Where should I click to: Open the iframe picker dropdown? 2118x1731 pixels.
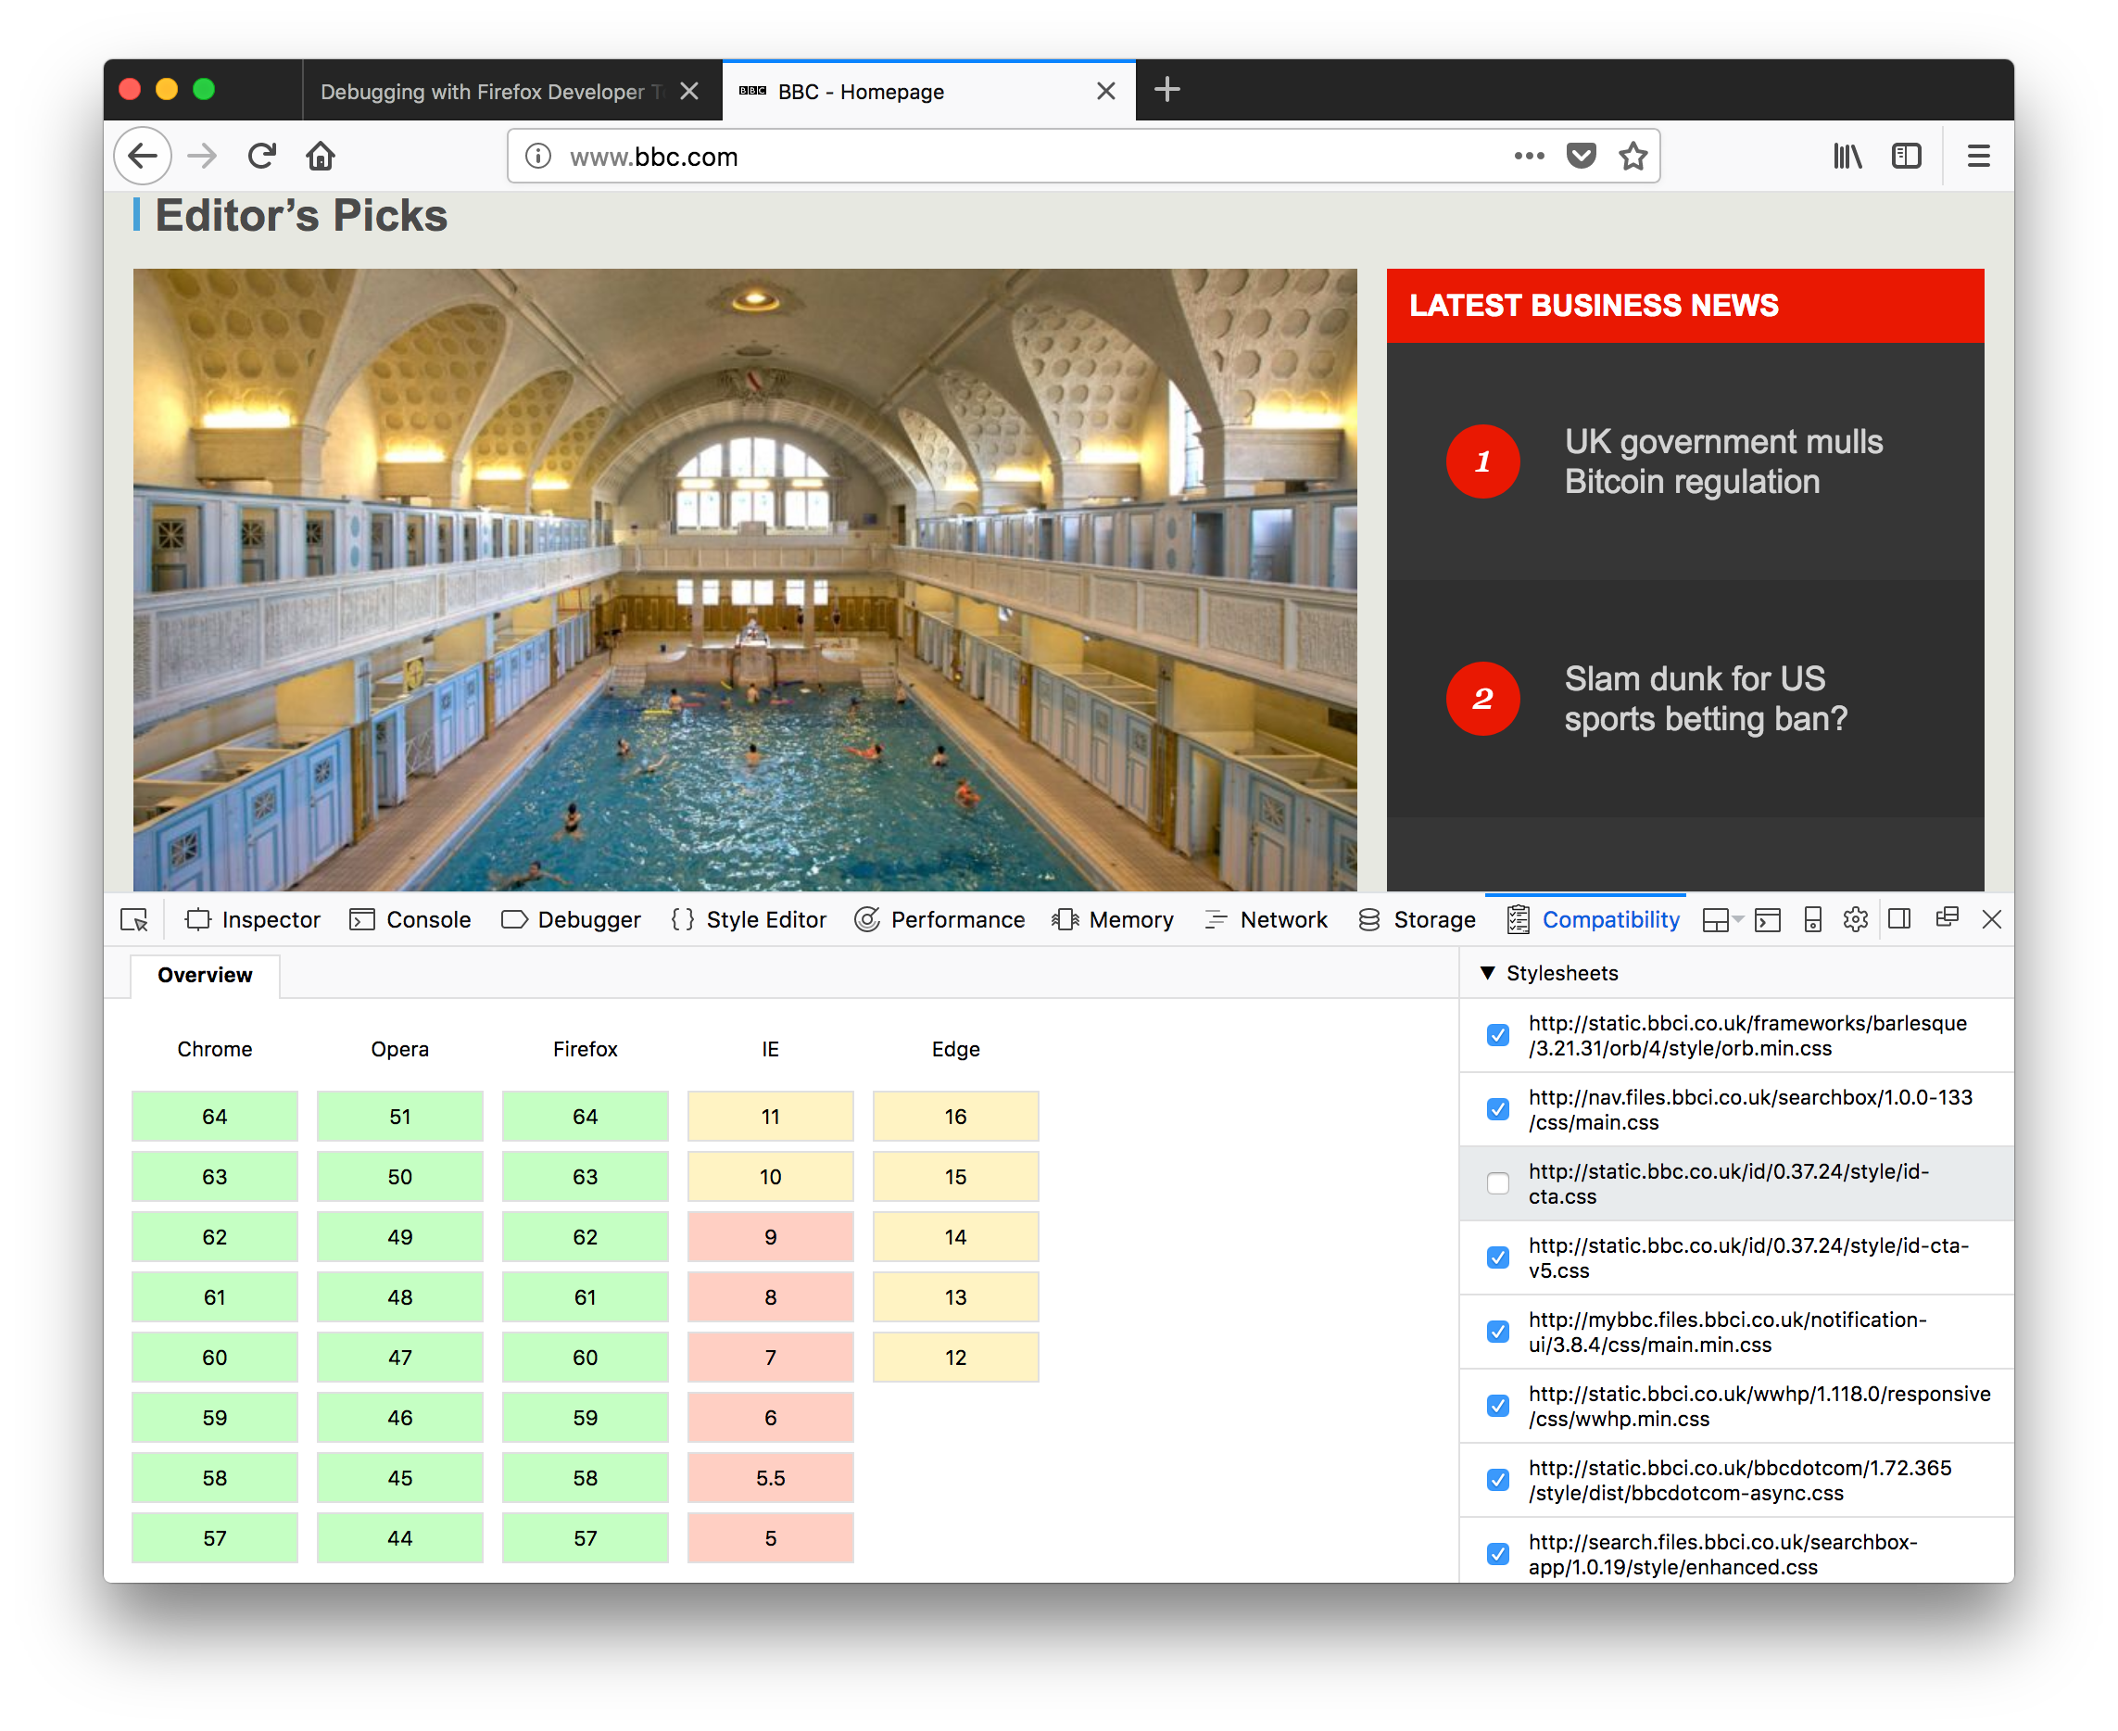(1721, 919)
